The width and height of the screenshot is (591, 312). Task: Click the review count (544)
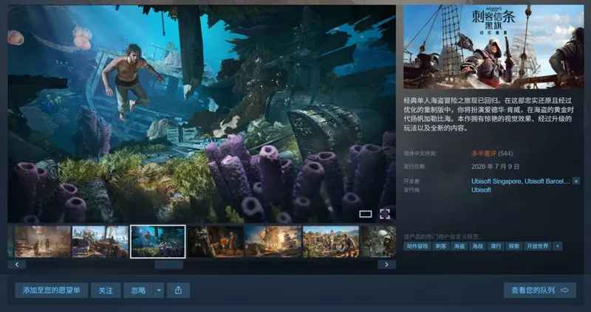pyautogui.click(x=505, y=153)
